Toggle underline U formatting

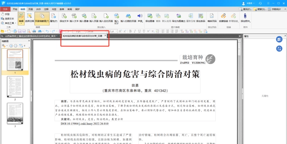coord(139,31)
